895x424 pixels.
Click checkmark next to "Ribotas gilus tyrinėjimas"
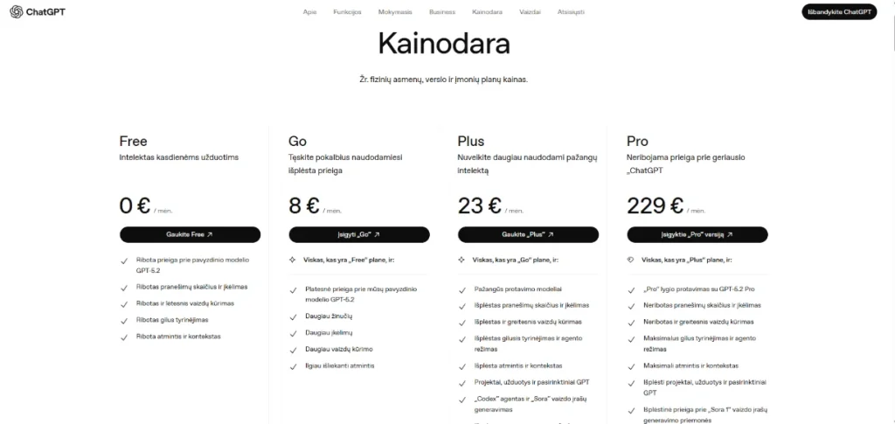tap(123, 320)
